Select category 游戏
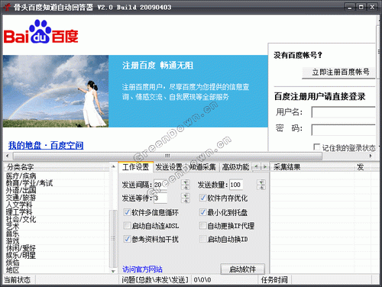The image size is (382, 287). point(12,240)
